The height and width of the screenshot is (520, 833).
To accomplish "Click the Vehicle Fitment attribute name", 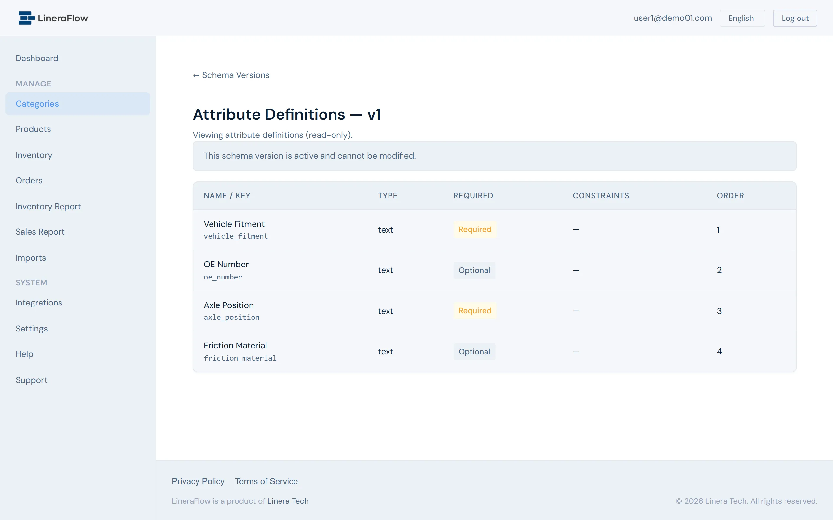I will tap(234, 224).
